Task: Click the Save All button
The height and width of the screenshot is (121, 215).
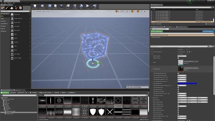Action: [21, 93]
